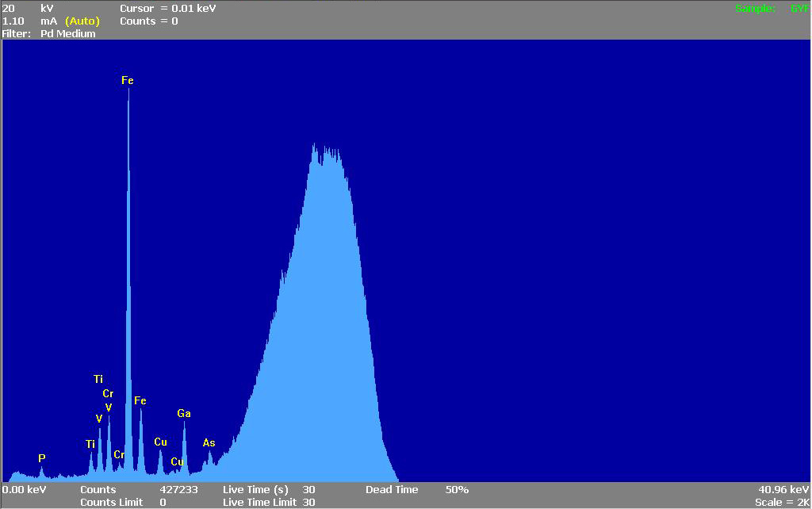Select the Ga peak label

coord(184,413)
